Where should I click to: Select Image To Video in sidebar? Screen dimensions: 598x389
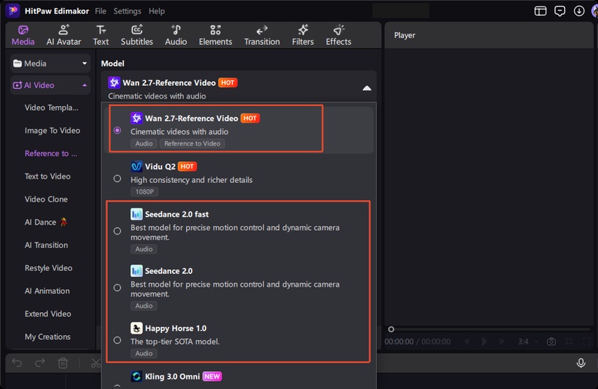pos(52,131)
